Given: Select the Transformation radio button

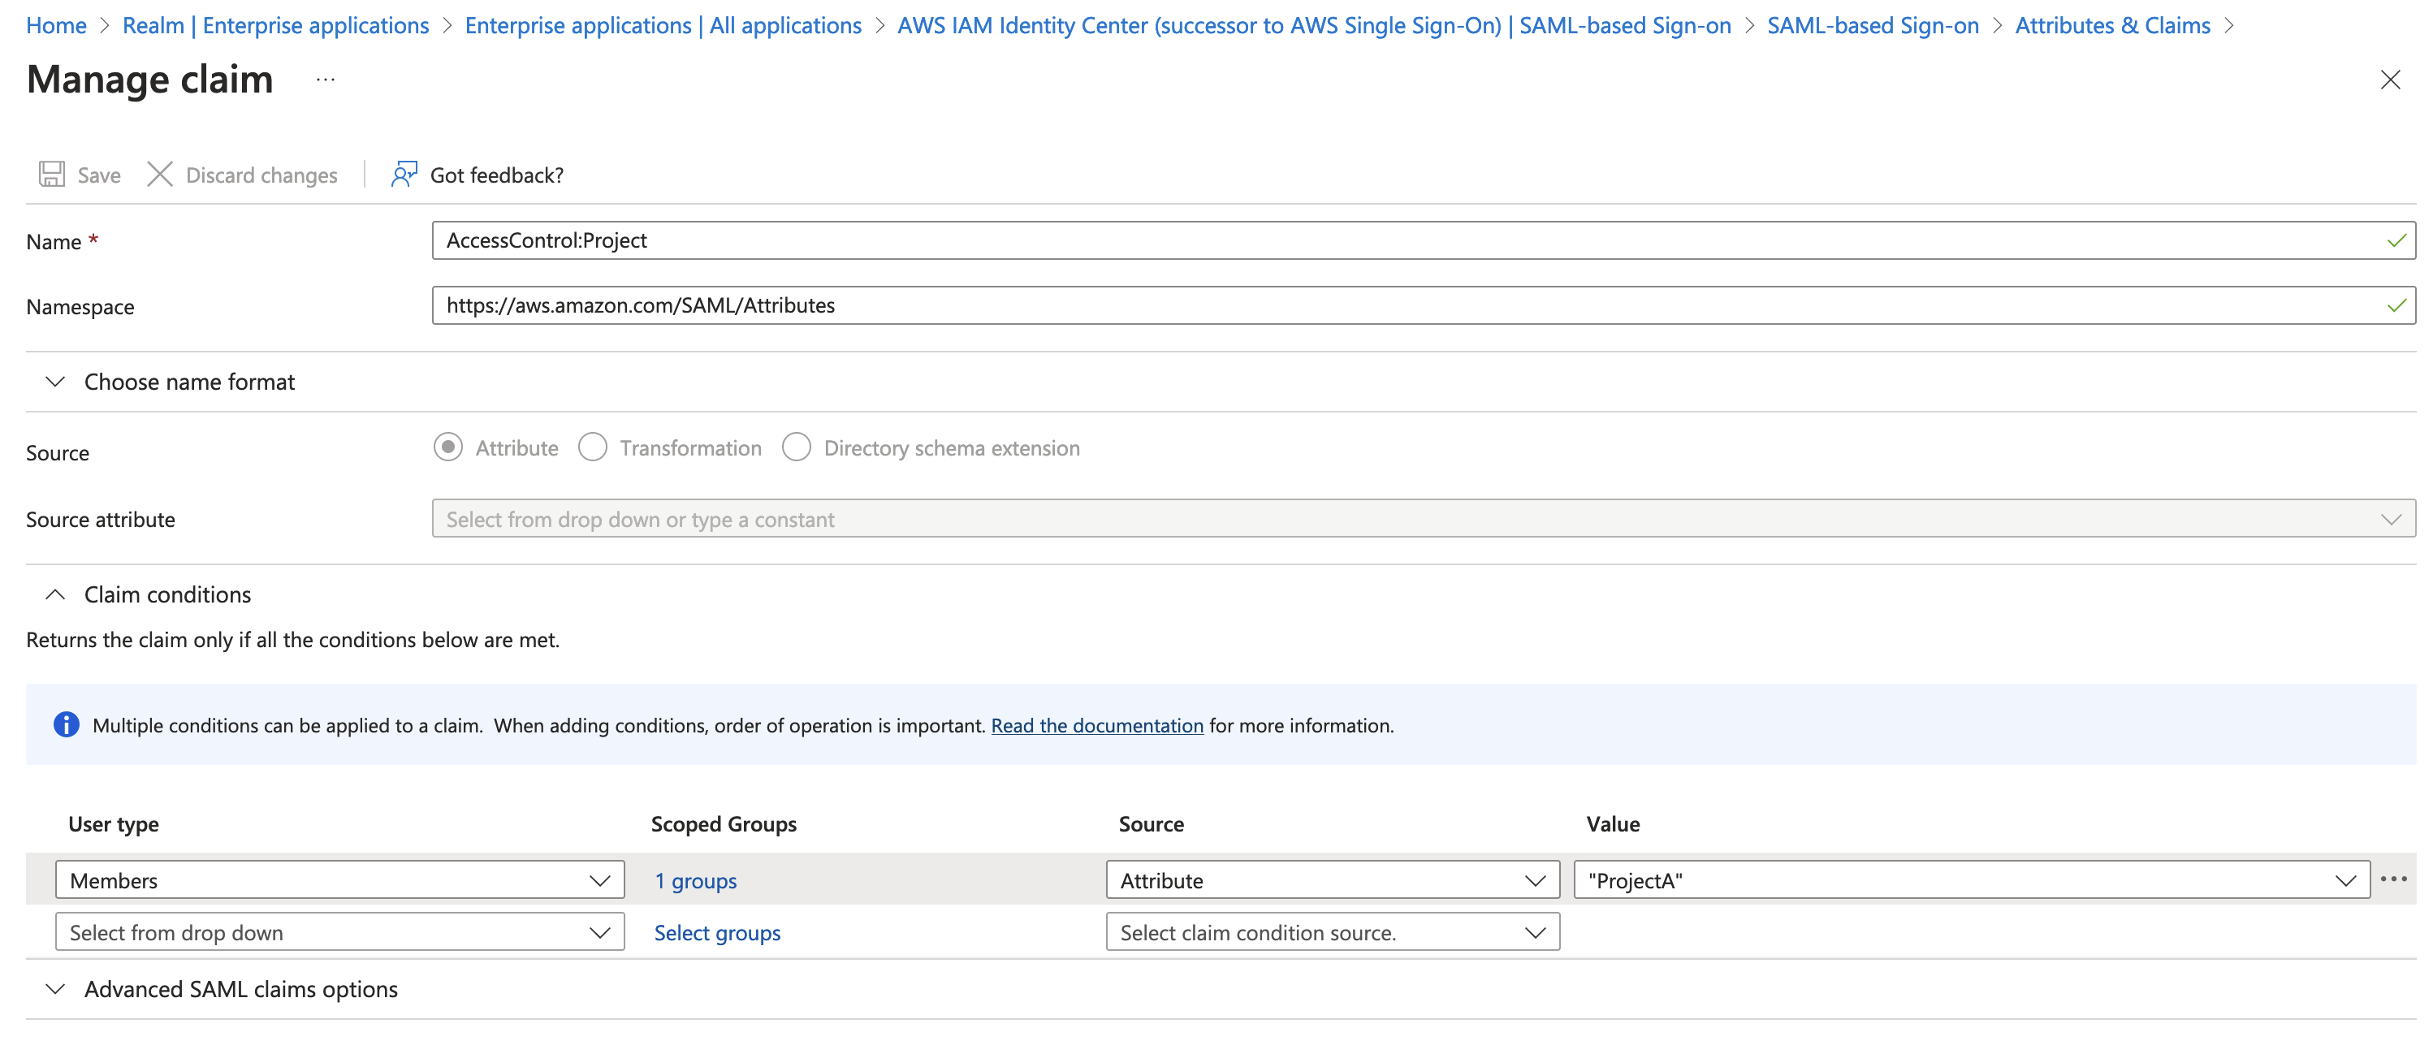Looking at the screenshot, I should pyautogui.click(x=593, y=447).
